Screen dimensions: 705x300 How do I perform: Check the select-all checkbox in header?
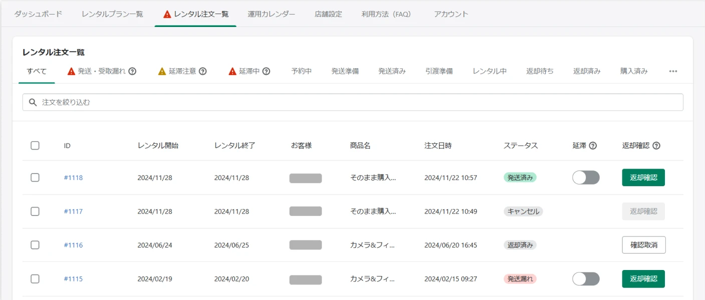[x=35, y=146]
